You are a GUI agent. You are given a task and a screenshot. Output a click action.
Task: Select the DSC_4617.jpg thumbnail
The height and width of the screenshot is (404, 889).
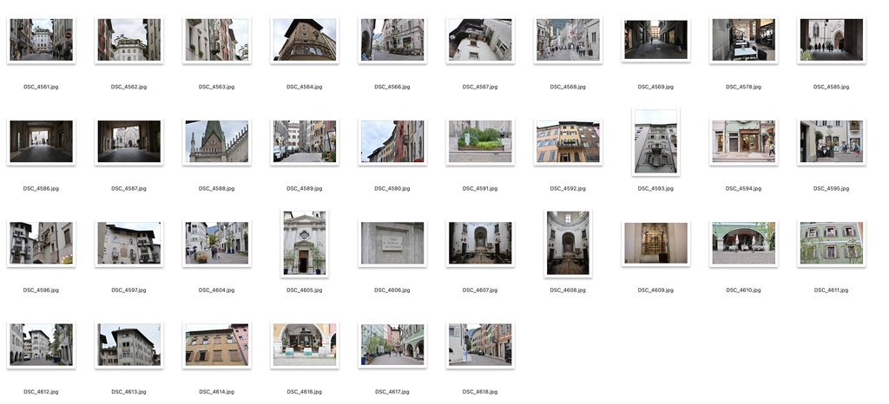(392, 344)
